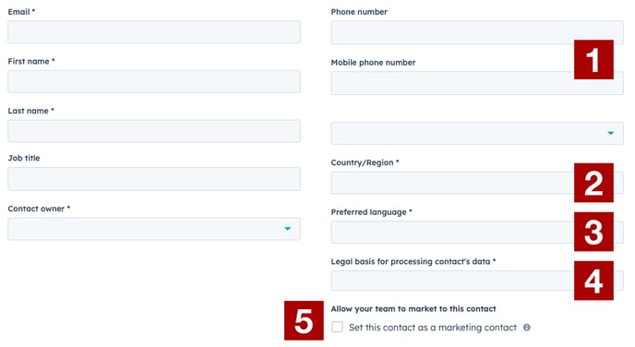635x347 pixels.
Task: Check Set this contact as marketing contact
Action: (x=337, y=327)
